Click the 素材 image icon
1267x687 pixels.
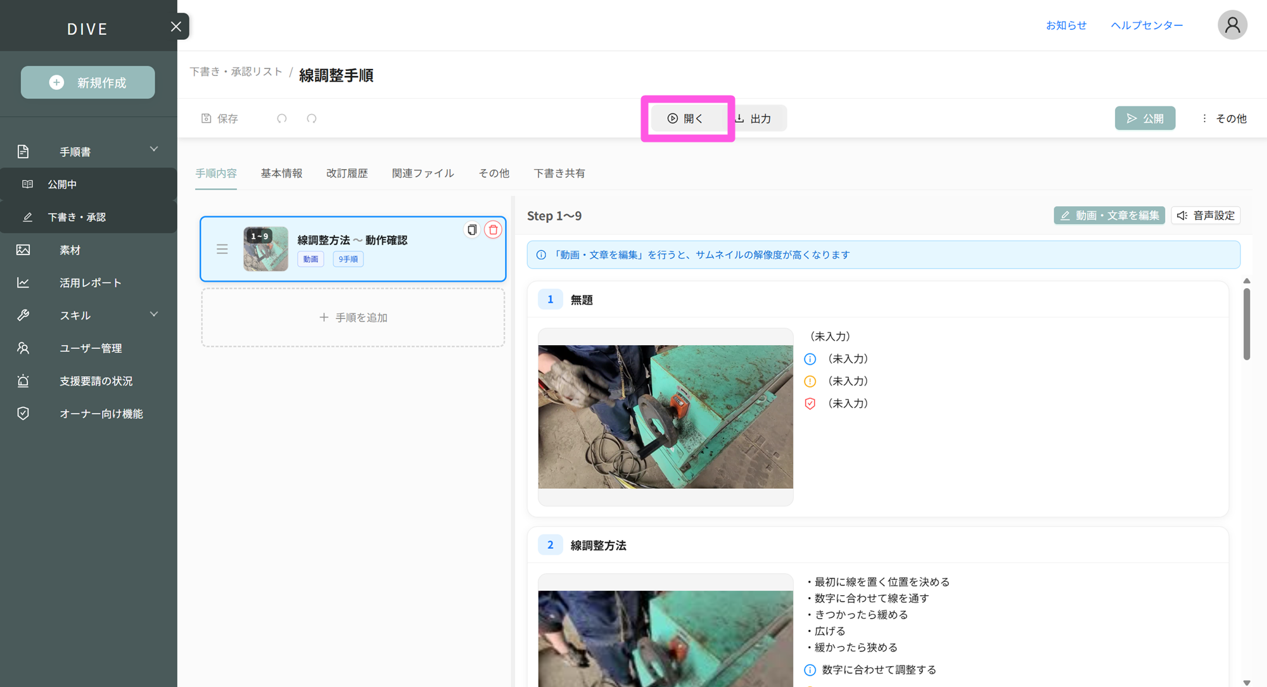coord(23,250)
